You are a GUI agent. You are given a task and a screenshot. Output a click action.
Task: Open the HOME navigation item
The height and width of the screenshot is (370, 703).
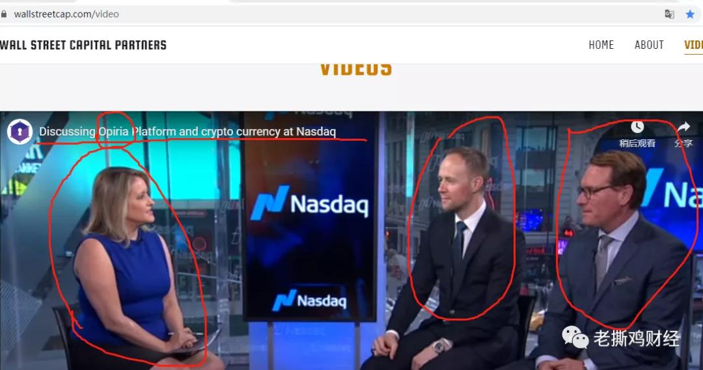[x=601, y=45]
